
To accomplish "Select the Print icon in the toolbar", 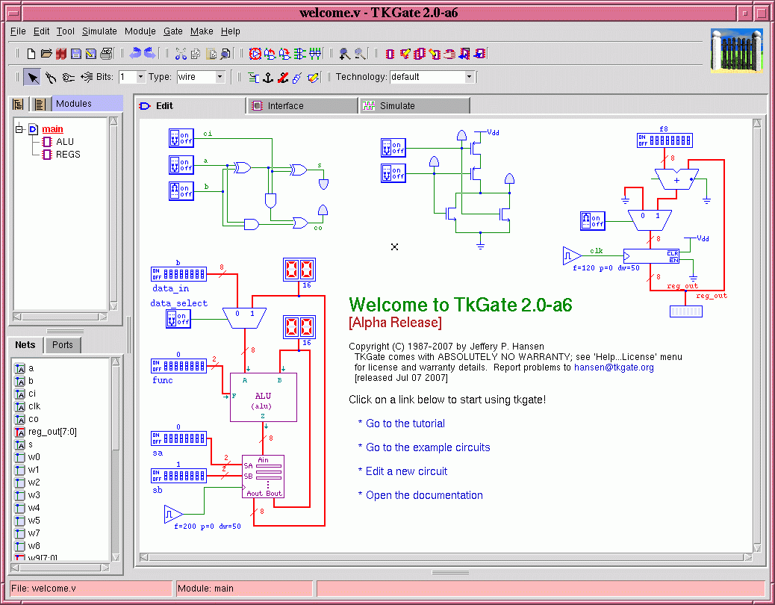I will pos(106,53).
